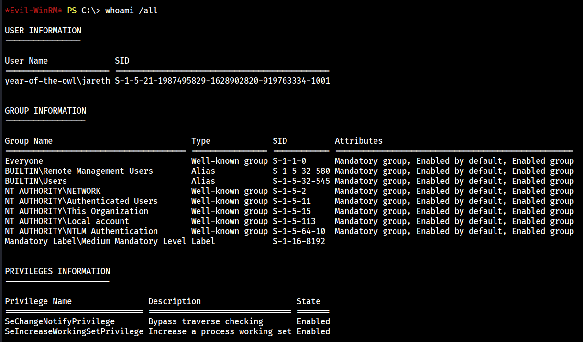Click the "Bypass traverse checking" description
The image size is (583, 342).
tap(206, 321)
